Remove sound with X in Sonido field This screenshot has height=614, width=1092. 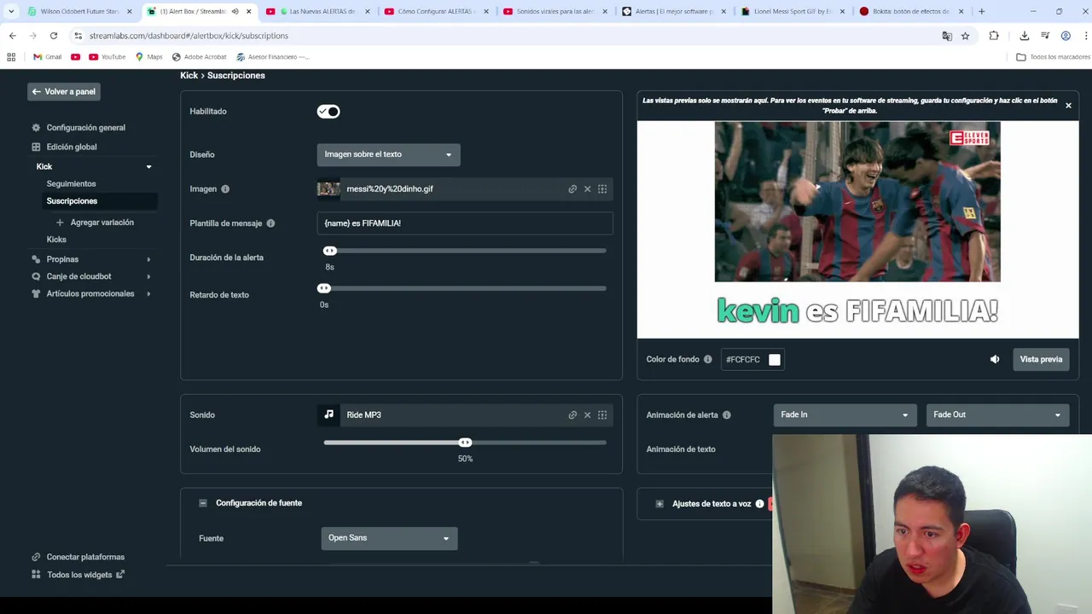587,415
